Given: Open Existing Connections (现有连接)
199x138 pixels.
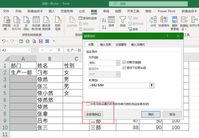Looking at the screenshot, I should [58, 23].
